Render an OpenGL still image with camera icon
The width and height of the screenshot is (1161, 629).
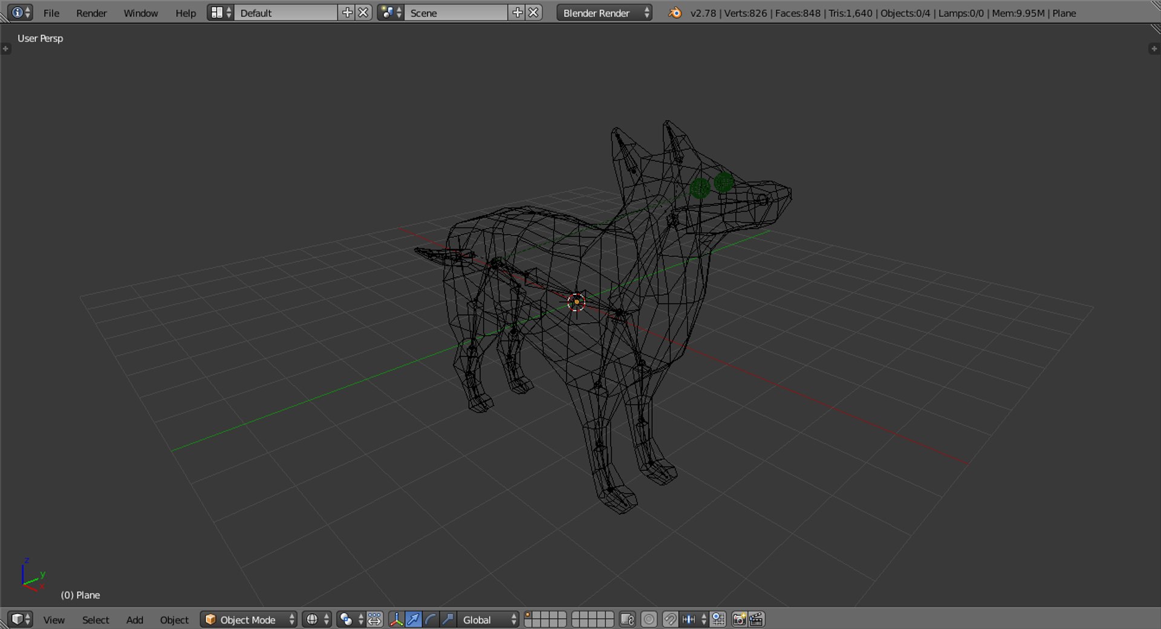[739, 619]
